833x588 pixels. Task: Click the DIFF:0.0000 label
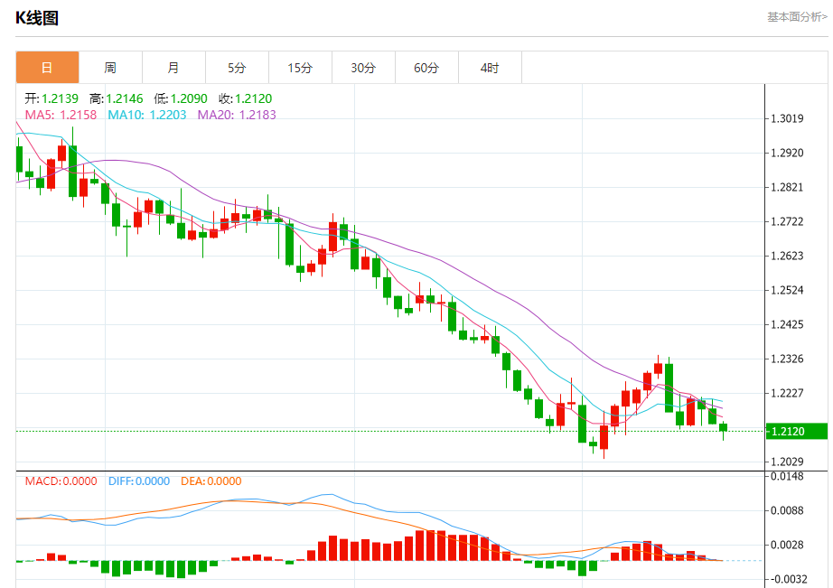tap(139, 481)
